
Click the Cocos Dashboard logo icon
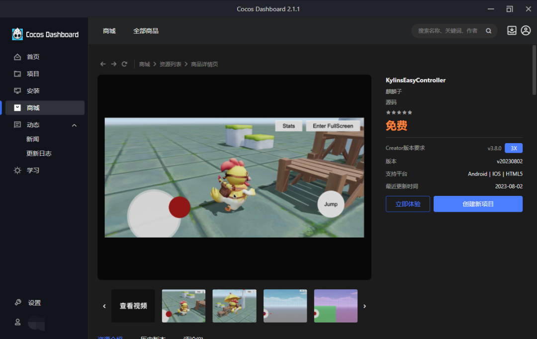tap(17, 34)
